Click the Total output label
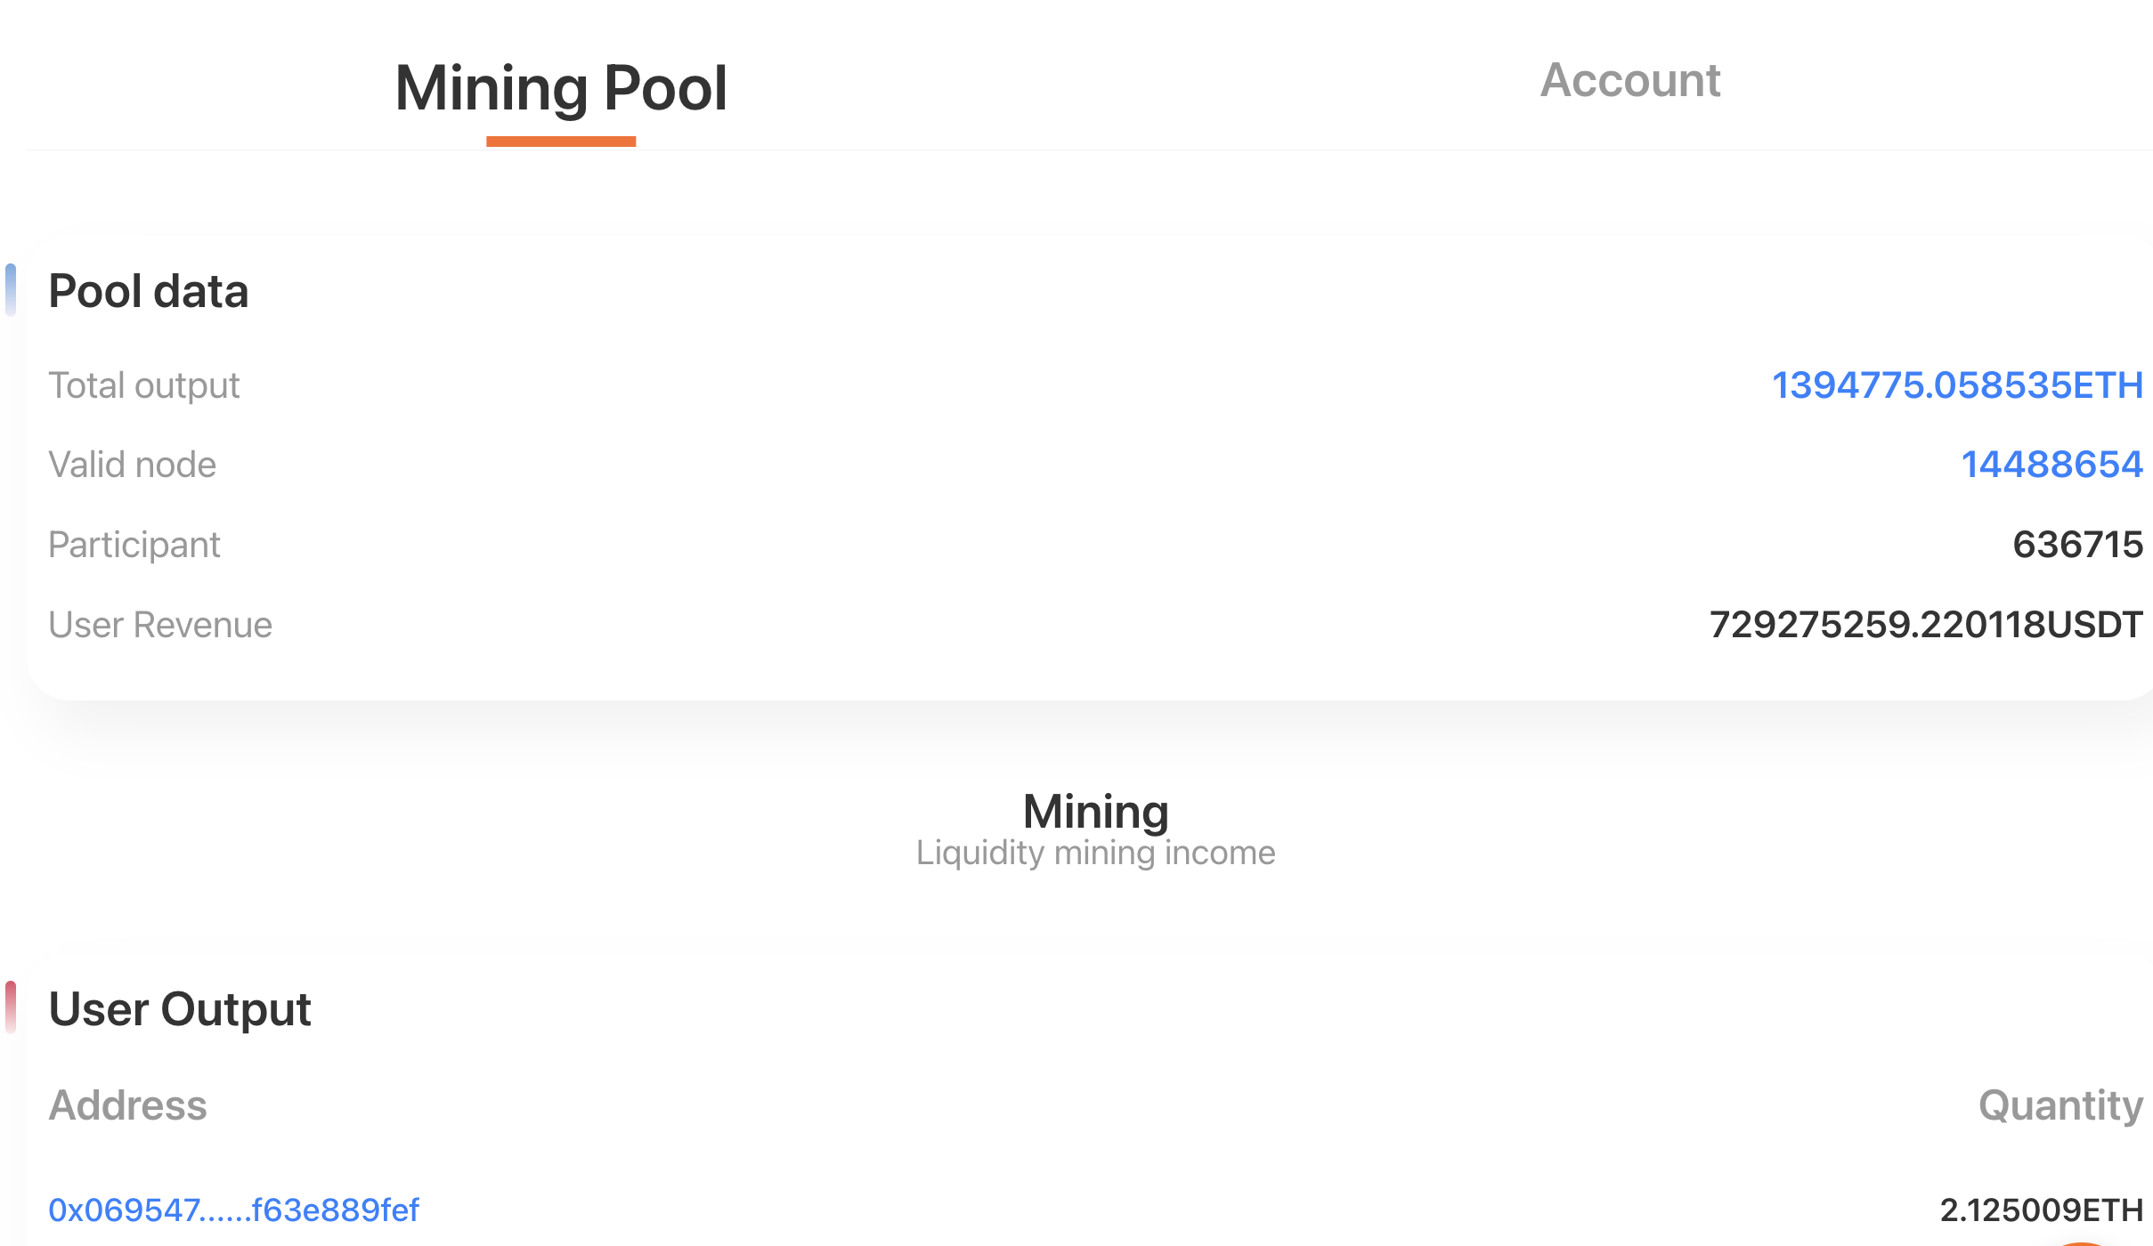Screen dimensions: 2153x1246 [x=144, y=385]
